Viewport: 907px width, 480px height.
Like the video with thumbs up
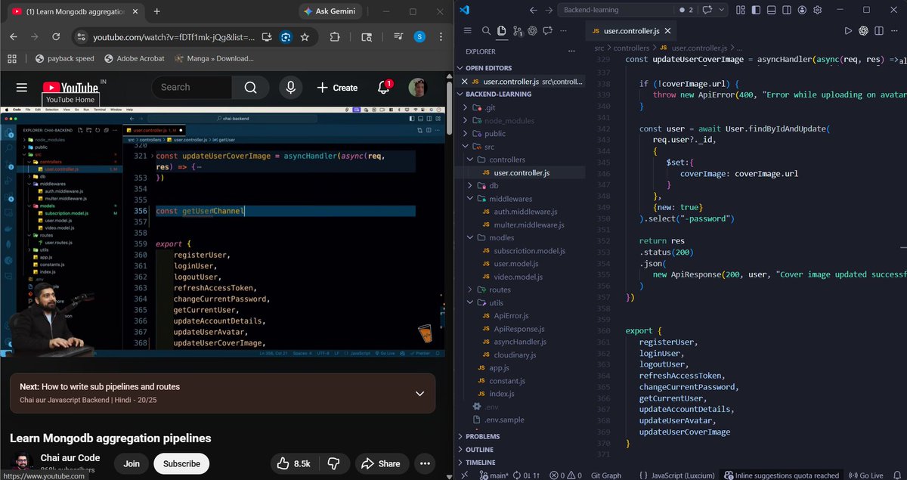point(293,463)
